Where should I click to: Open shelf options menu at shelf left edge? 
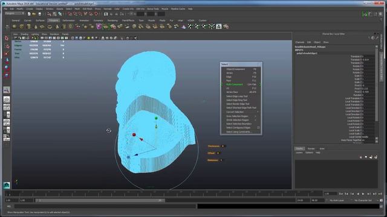tap(7, 27)
